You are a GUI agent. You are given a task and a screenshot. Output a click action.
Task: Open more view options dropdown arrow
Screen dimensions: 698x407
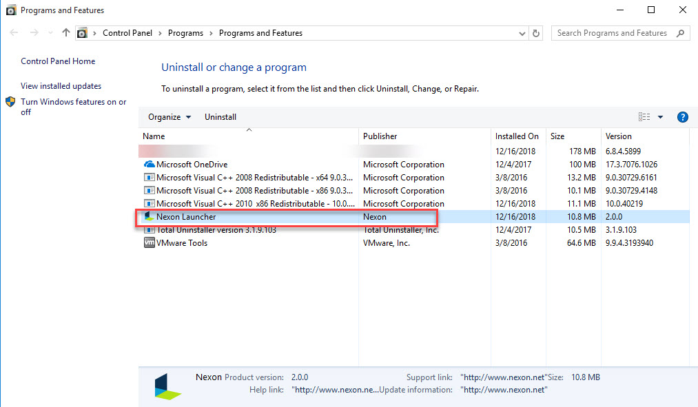click(x=661, y=117)
